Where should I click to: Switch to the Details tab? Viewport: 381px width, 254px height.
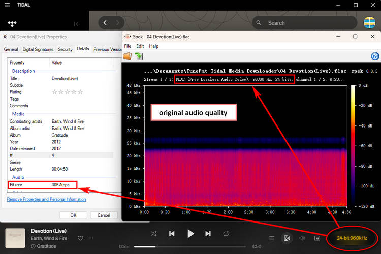(x=83, y=49)
